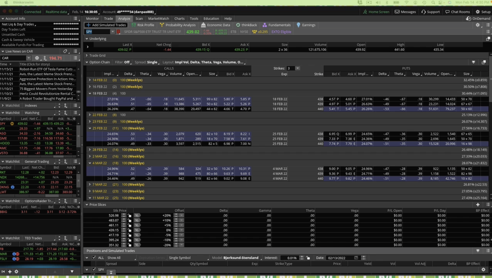Open Fundamentals page
The height and width of the screenshot is (278, 492).
pyautogui.click(x=276, y=25)
